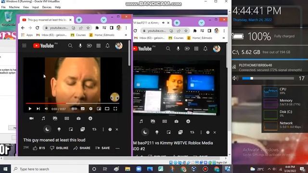The image size is (308, 173).
Task: Toggle dark moon mode below left player
Action: [x=47, y=129]
